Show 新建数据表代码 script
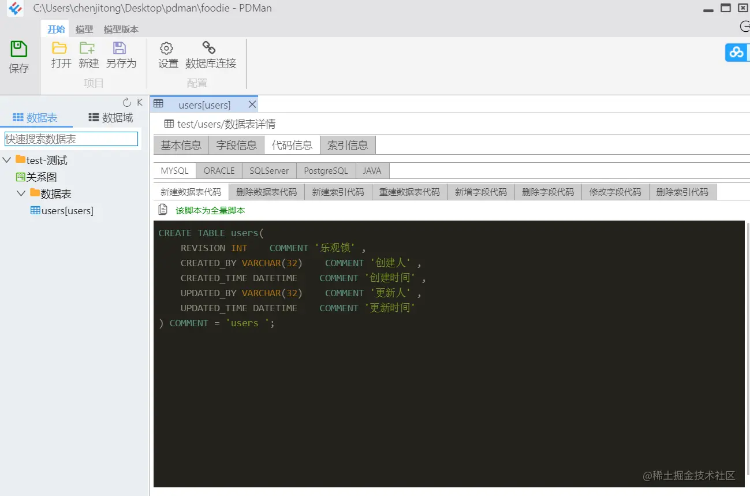Viewport: 750px width, 496px height. 191,192
